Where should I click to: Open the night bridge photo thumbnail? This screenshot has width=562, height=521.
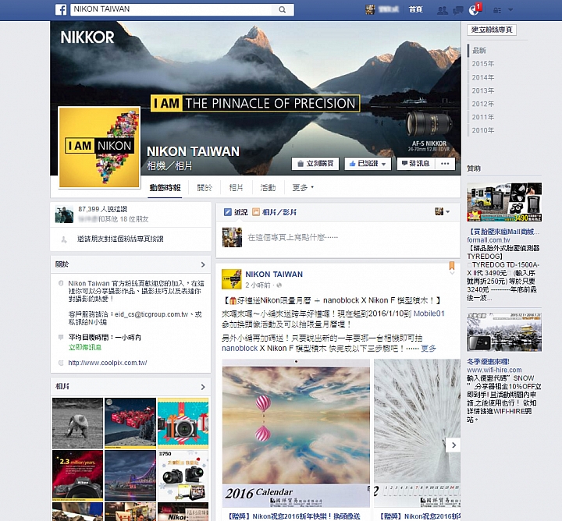click(x=130, y=476)
